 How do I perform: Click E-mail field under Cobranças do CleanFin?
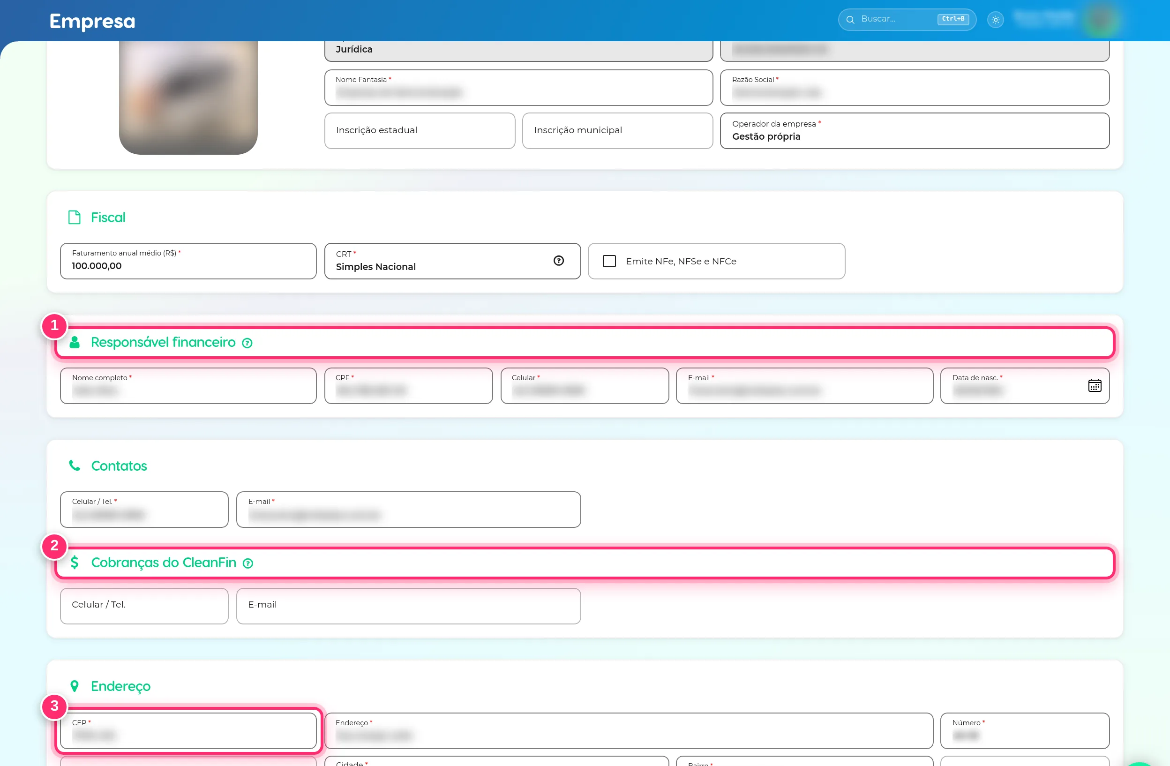tap(409, 606)
